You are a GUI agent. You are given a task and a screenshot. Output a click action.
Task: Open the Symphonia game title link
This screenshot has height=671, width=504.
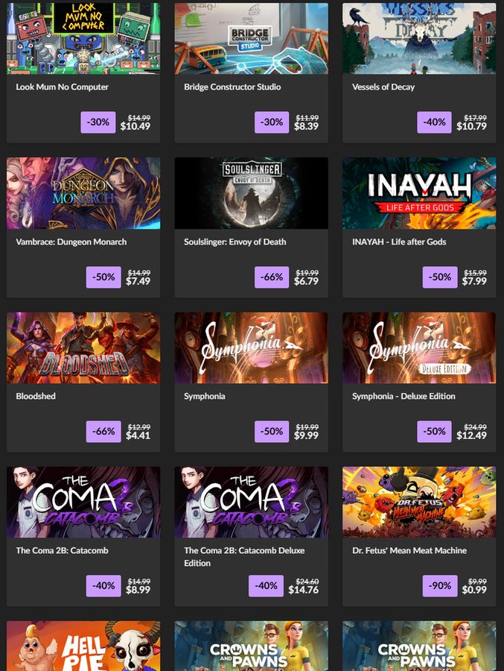205,397
